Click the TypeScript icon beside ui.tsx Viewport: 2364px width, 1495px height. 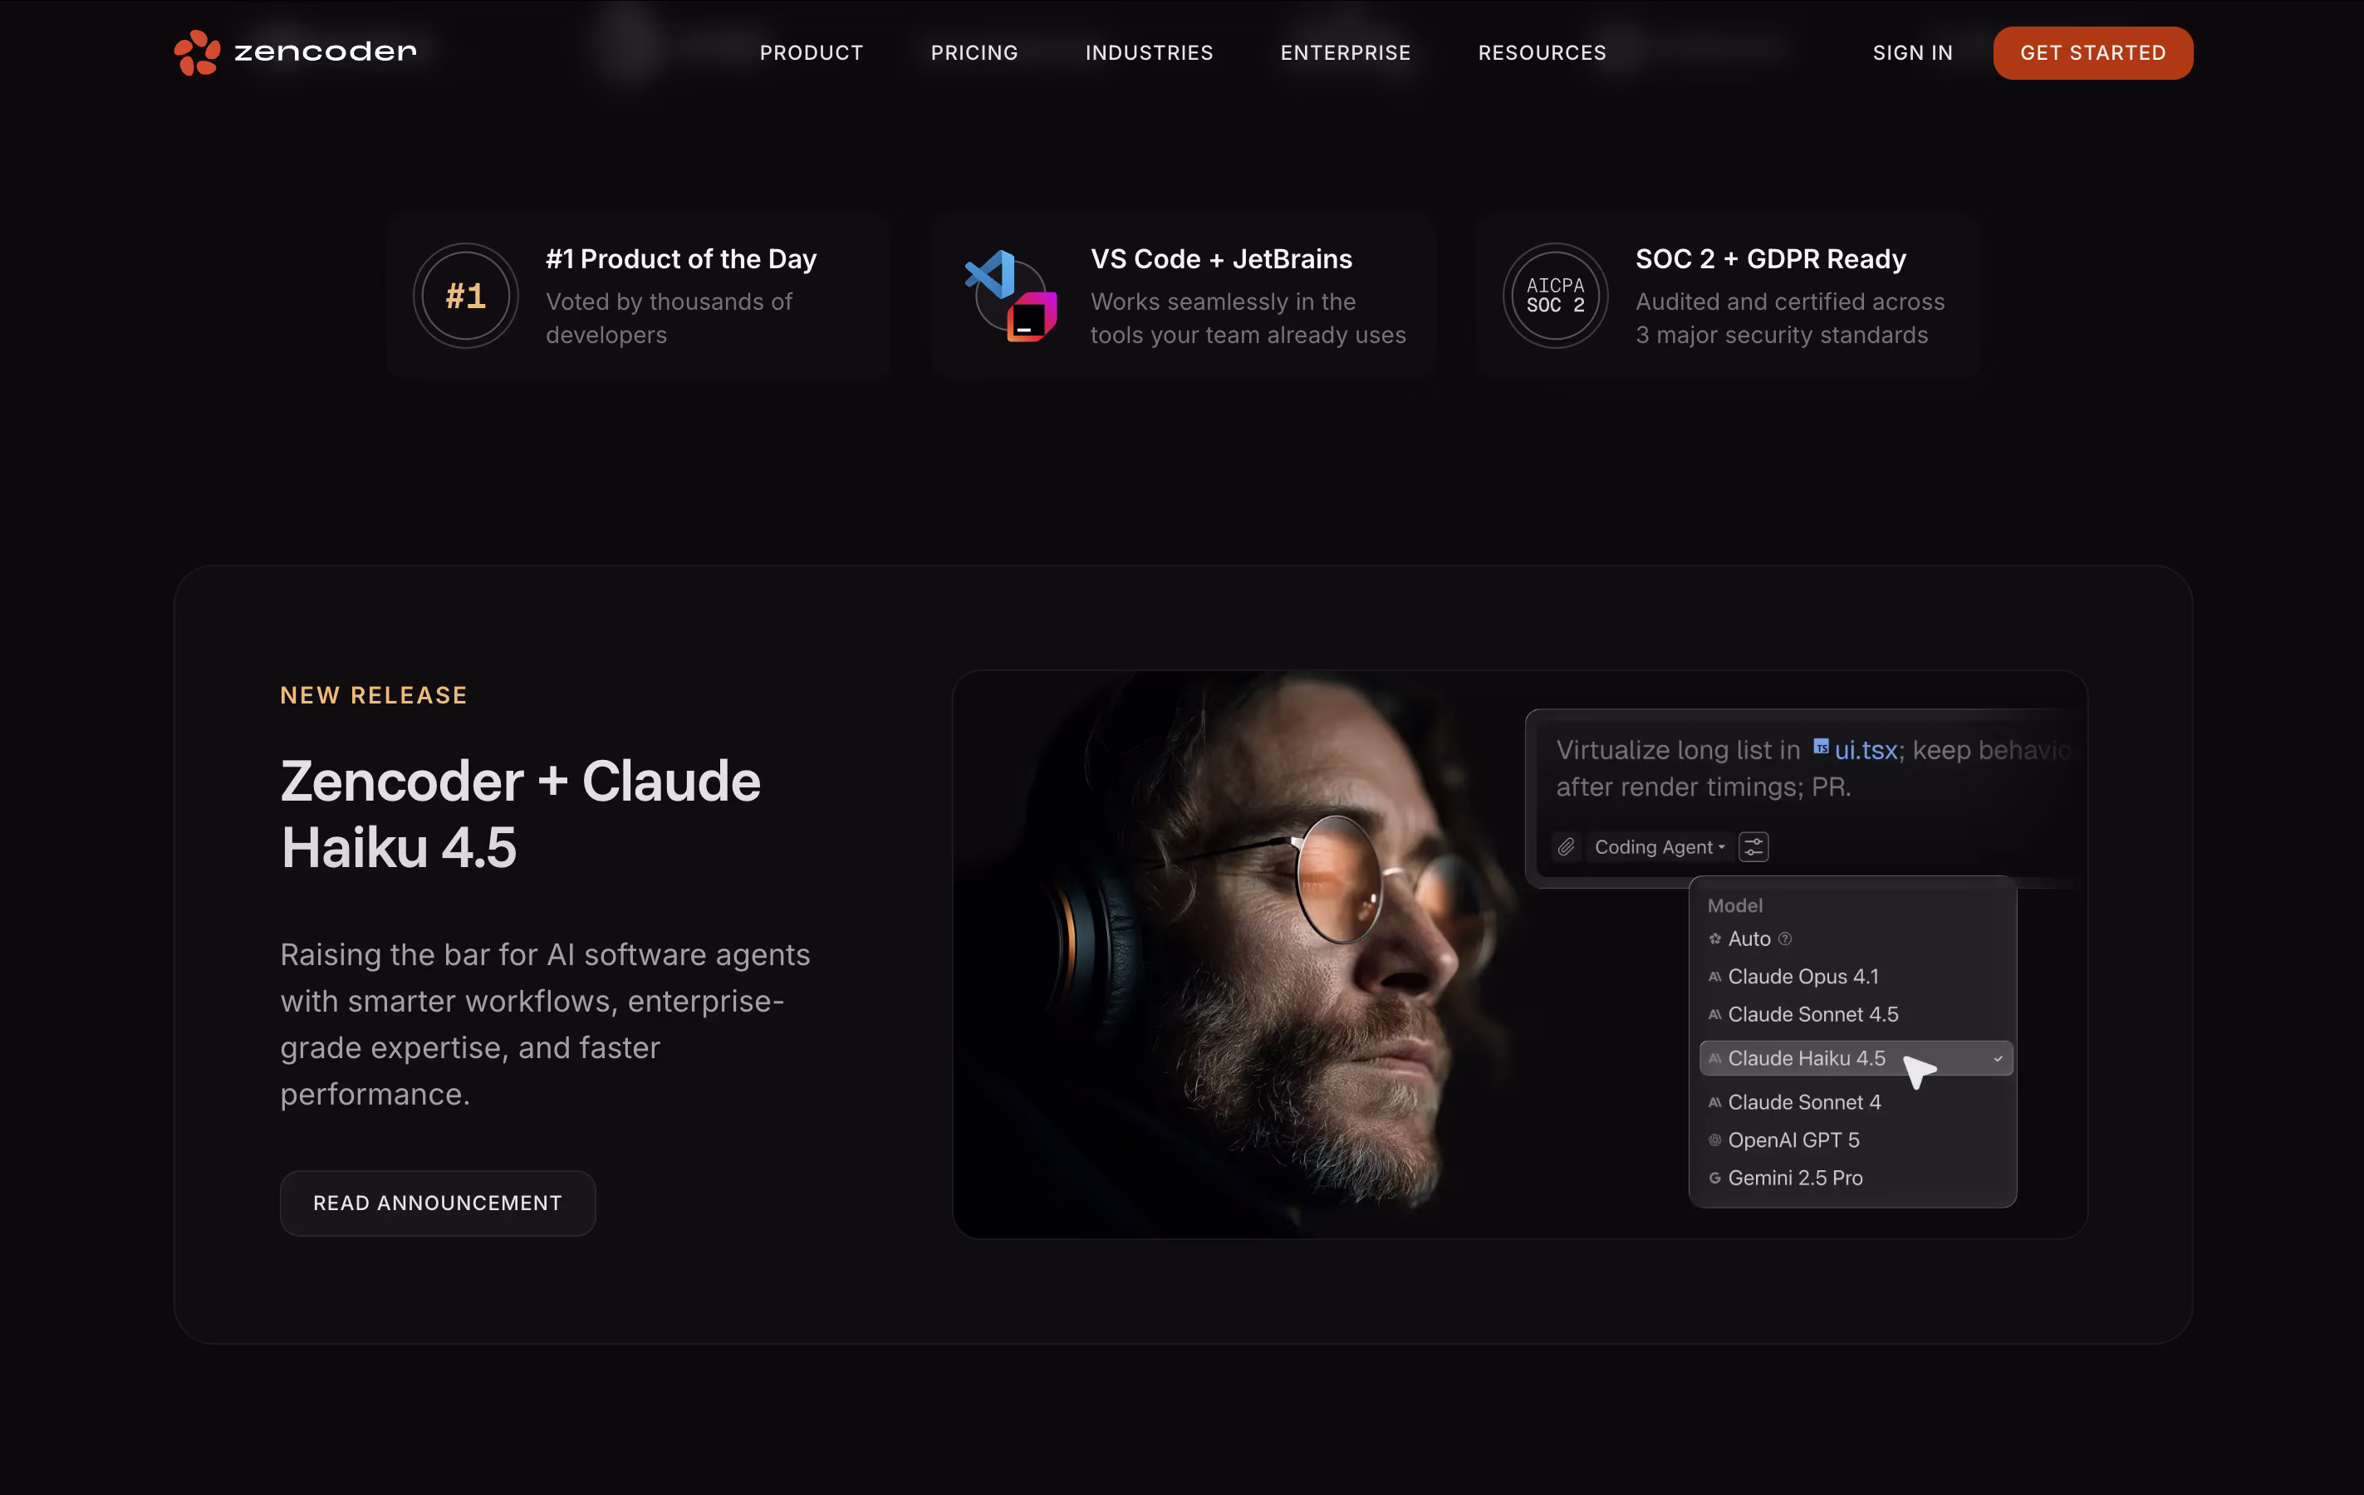1820,747
